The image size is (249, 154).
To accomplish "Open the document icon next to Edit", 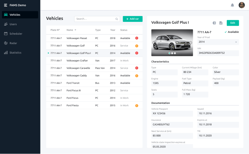I will pyautogui.click(x=221, y=23).
